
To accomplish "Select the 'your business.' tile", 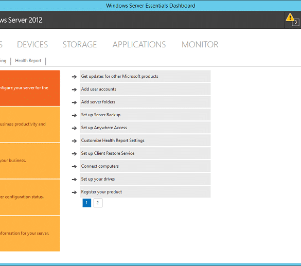I will 30,161.
